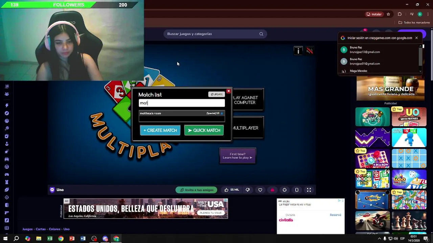Focus the match search input field
433x243 pixels.
pos(182,103)
